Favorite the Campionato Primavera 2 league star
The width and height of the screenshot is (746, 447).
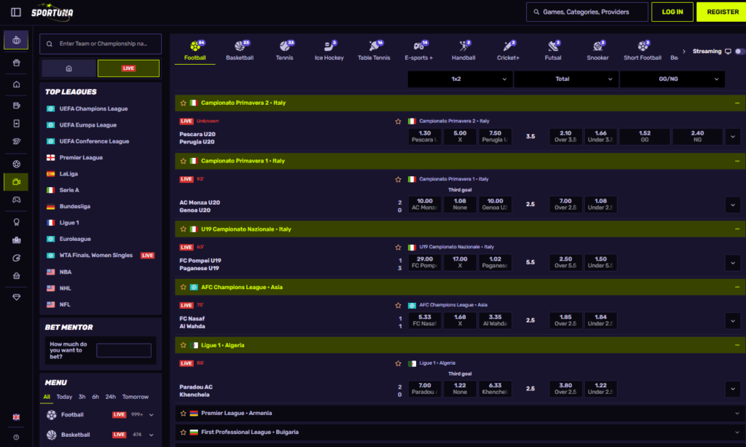(184, 103)
